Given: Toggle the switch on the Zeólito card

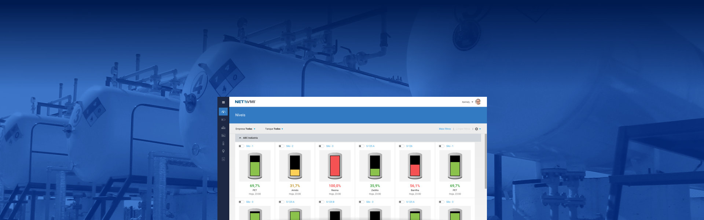Looking at the screenshot, I should pos(361,146).
